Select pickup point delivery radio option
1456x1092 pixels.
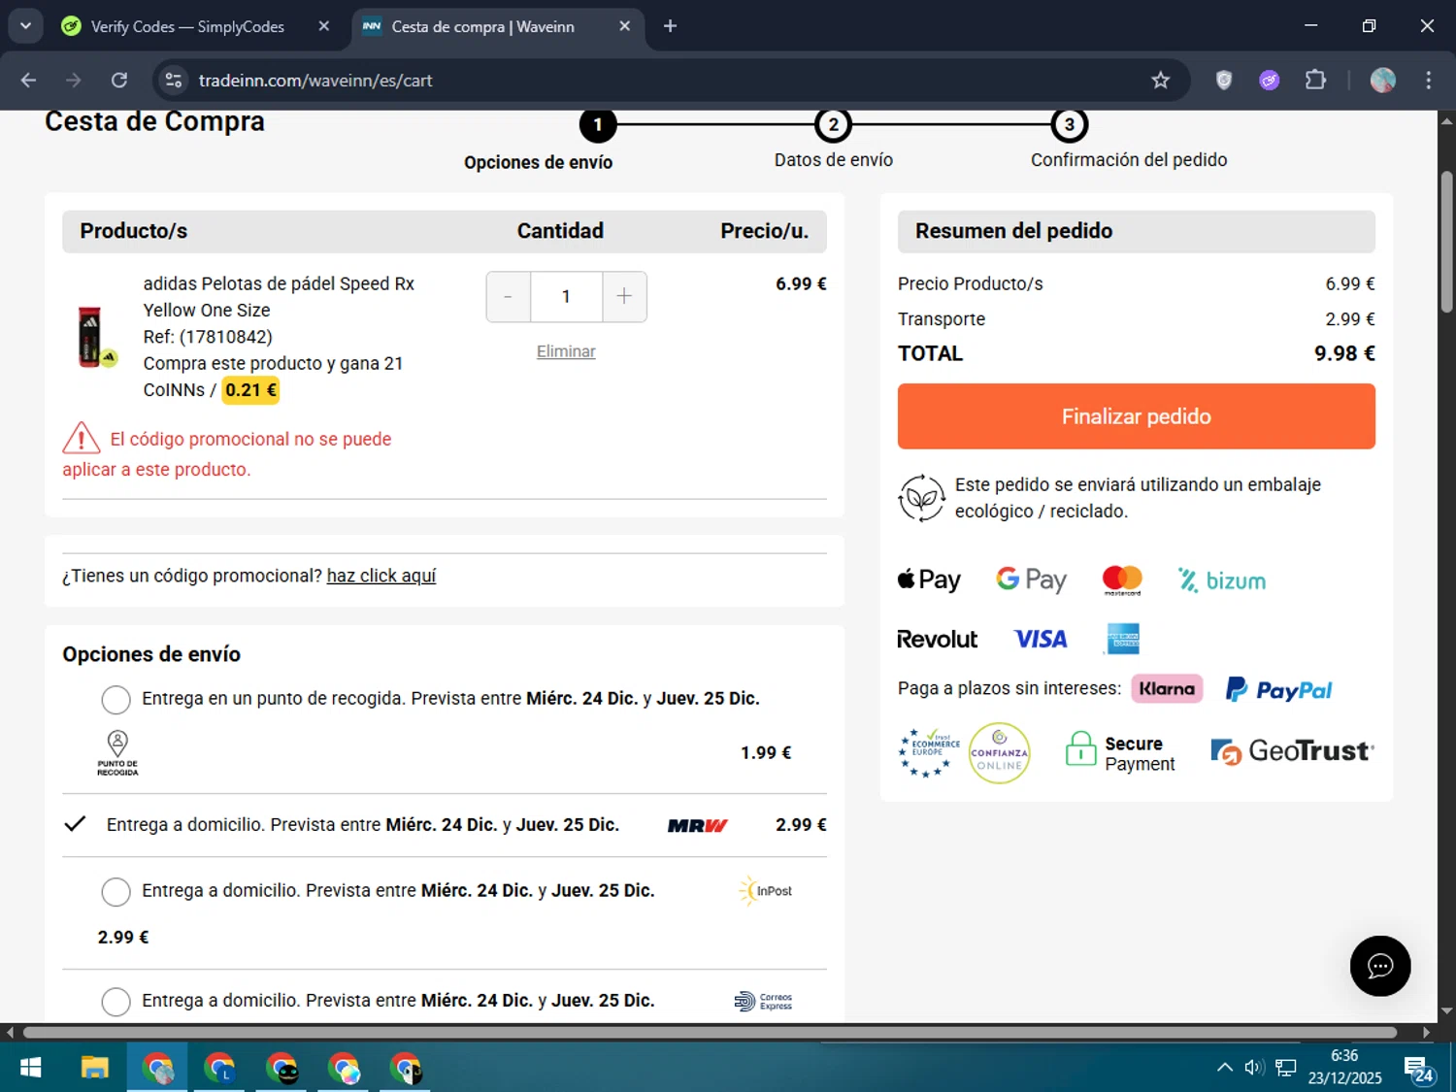tap(116, 699)
